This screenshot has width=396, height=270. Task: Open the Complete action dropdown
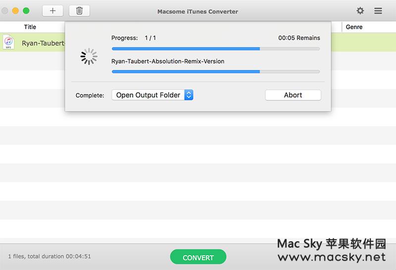[x=152, y=95]
